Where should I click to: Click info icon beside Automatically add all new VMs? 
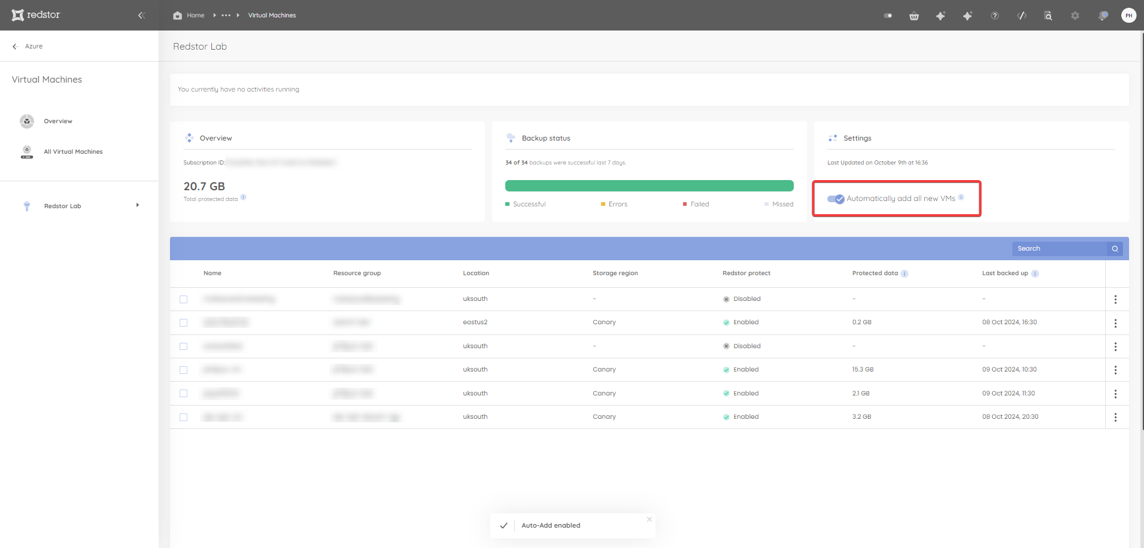pyautogui.click(x=961, y=197)
